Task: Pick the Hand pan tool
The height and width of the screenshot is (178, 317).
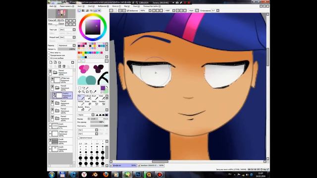Action: point(91,92)
